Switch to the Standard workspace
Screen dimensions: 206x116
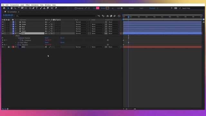(152, 8)
